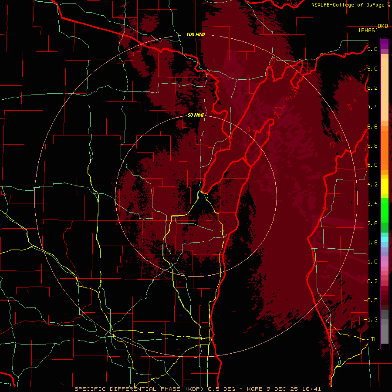Image resolution: width=392 pixels, height=392 pixels.
Task: Click the 5.0 value on the legend
Action: point(372,165)
